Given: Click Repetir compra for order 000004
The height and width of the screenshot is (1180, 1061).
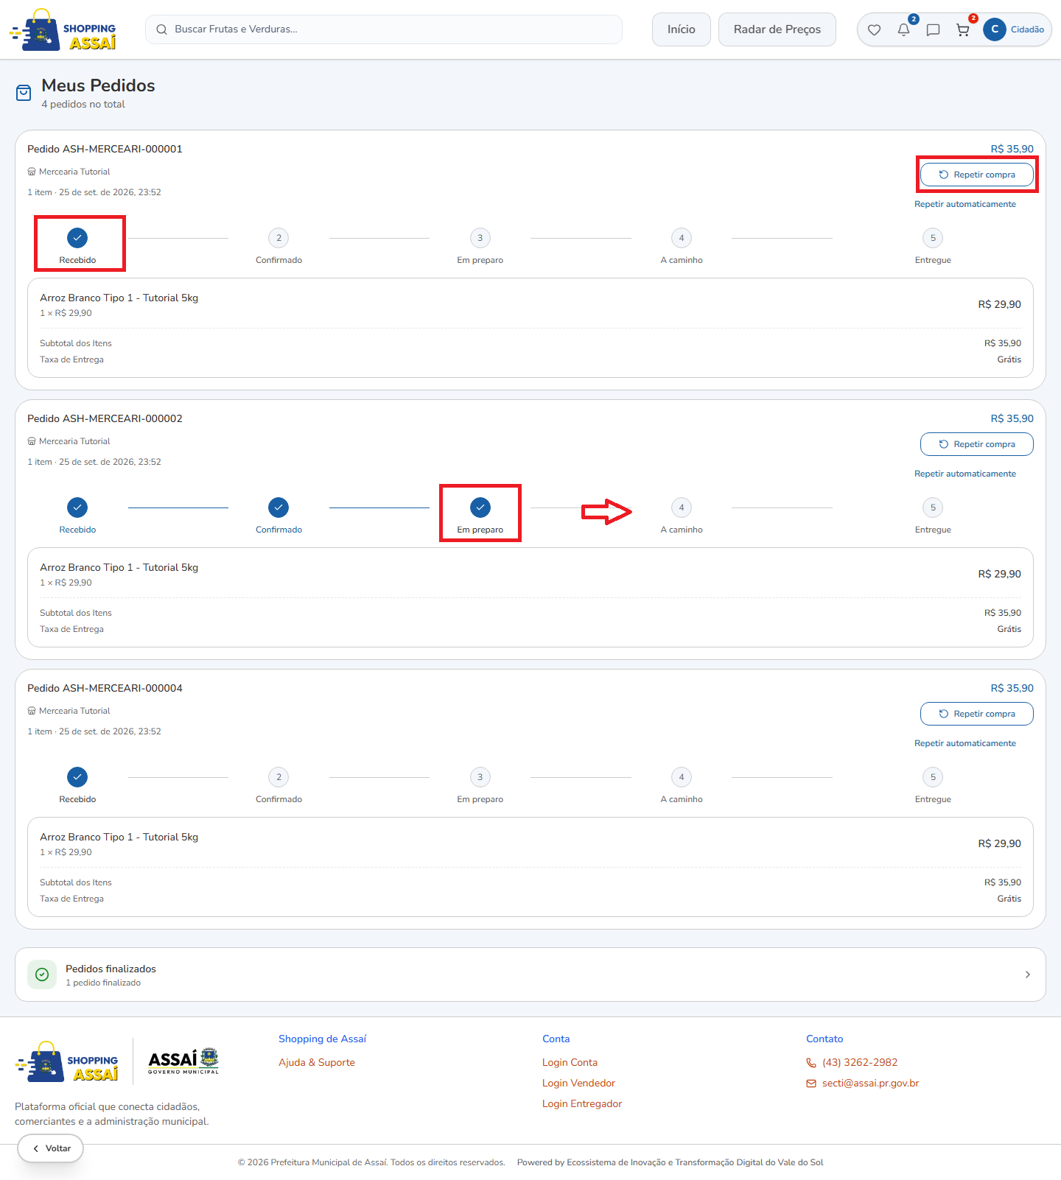Looking at the screenshot, I should [977, 714].
